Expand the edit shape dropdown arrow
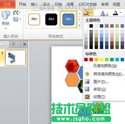This screenshot has height=124, width=125. [x=20, y=13]
